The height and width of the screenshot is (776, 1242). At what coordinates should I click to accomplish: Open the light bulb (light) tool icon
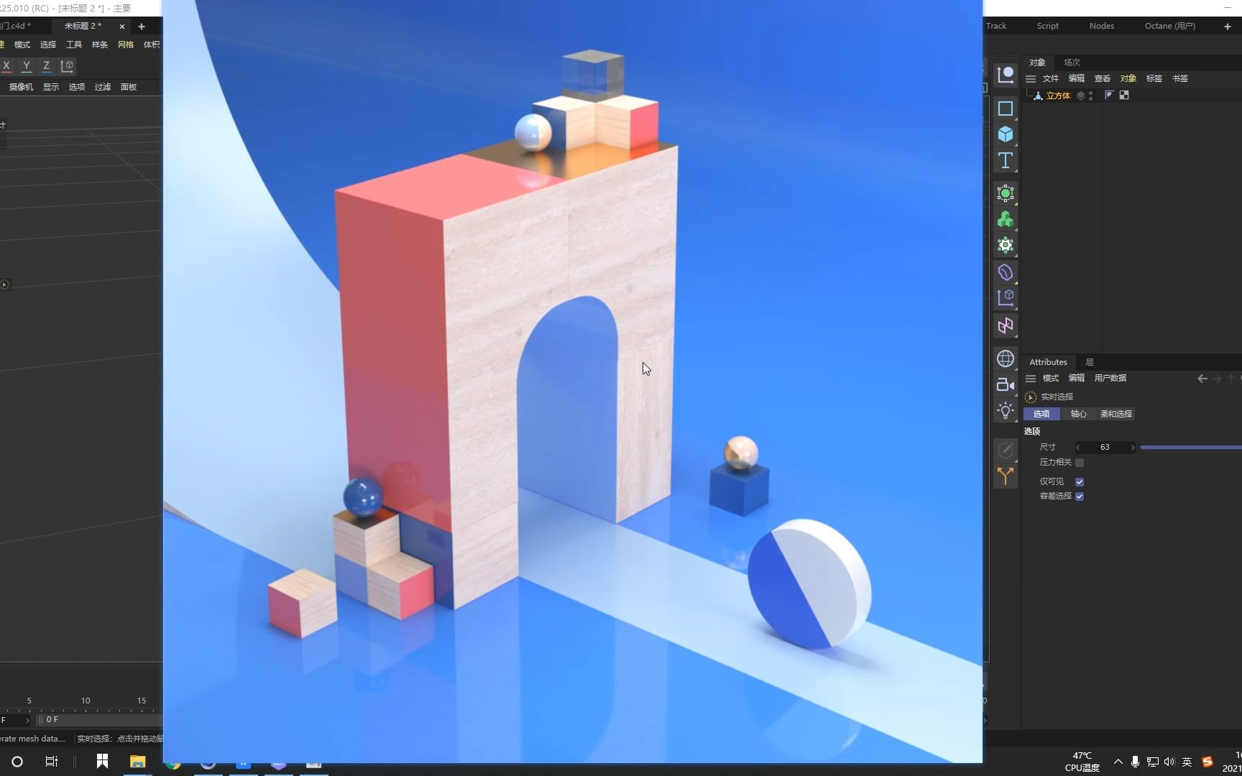pos(1005,411)
